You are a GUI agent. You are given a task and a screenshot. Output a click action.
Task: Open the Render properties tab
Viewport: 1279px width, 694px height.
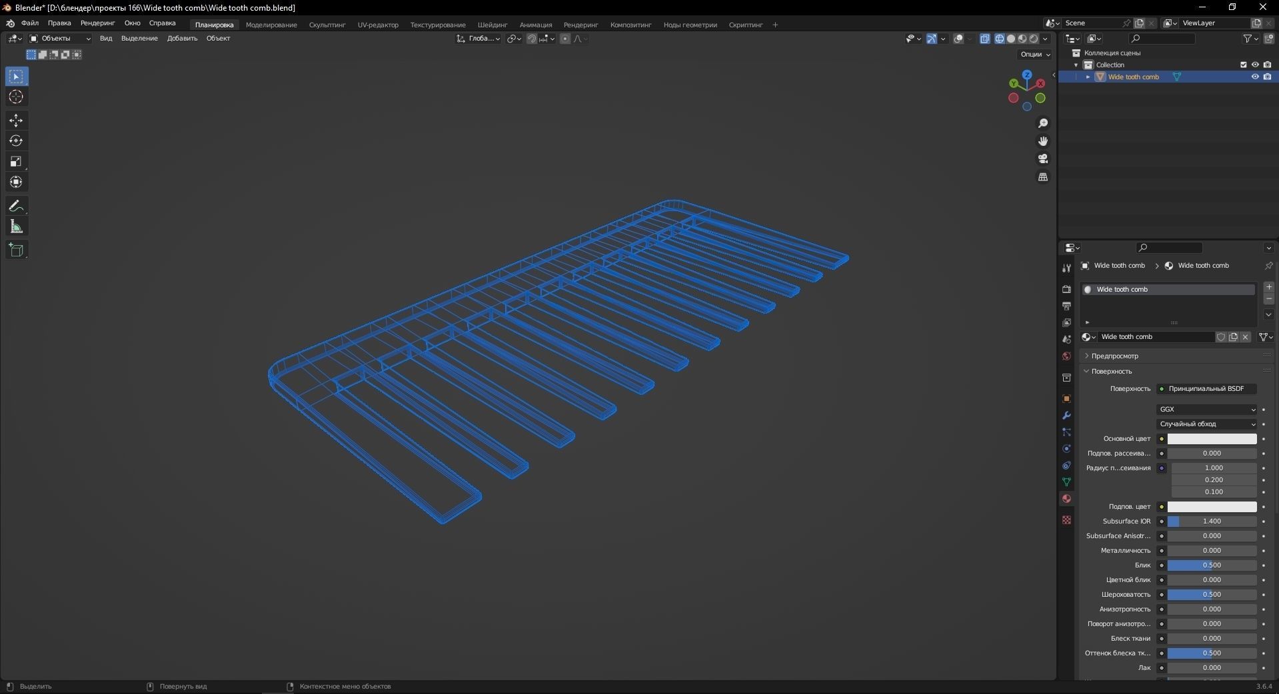coord(1066,289)
